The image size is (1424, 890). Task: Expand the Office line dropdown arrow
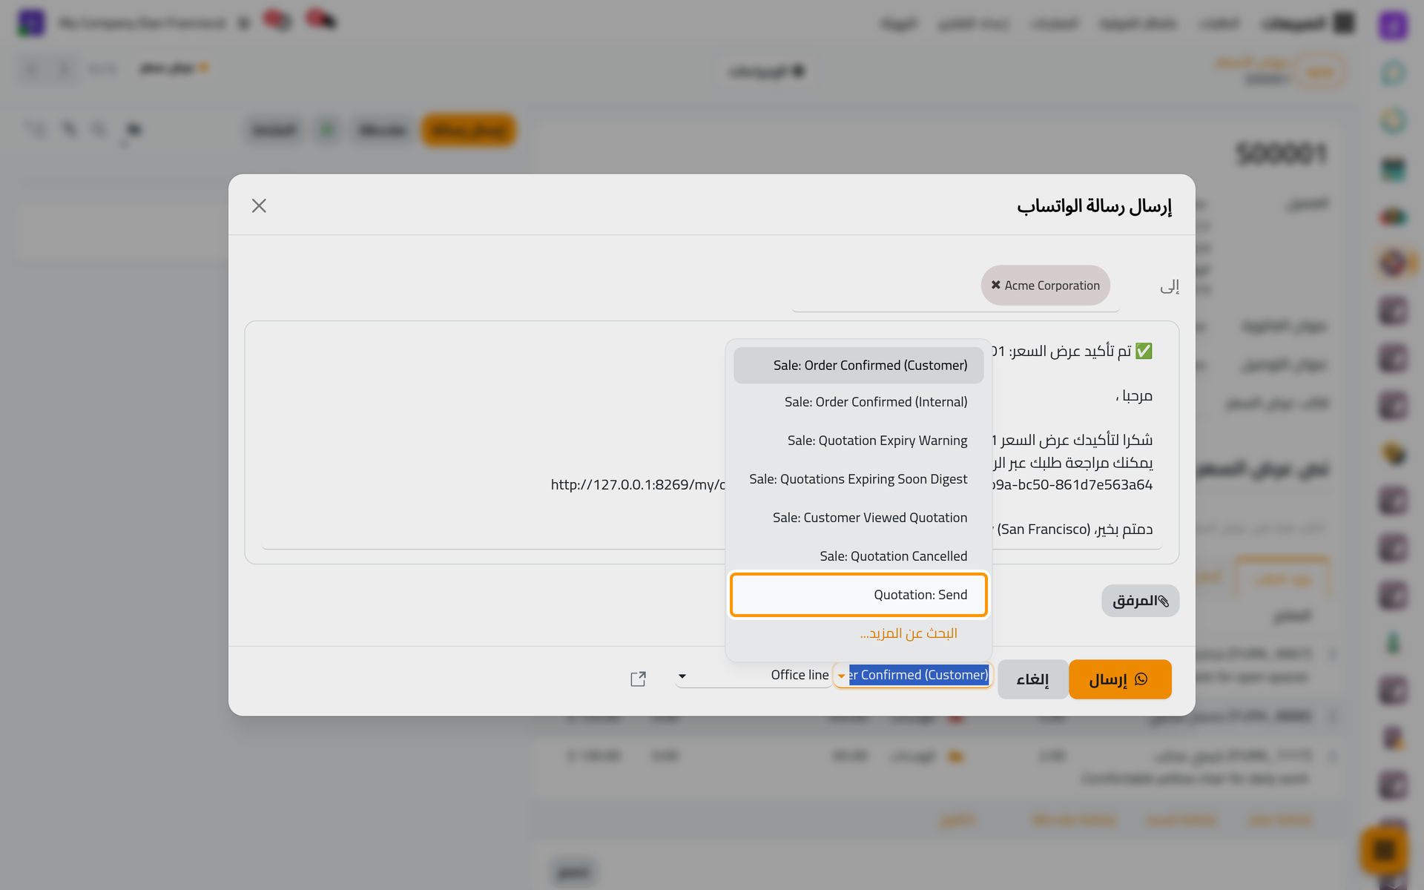pos(682,676)
